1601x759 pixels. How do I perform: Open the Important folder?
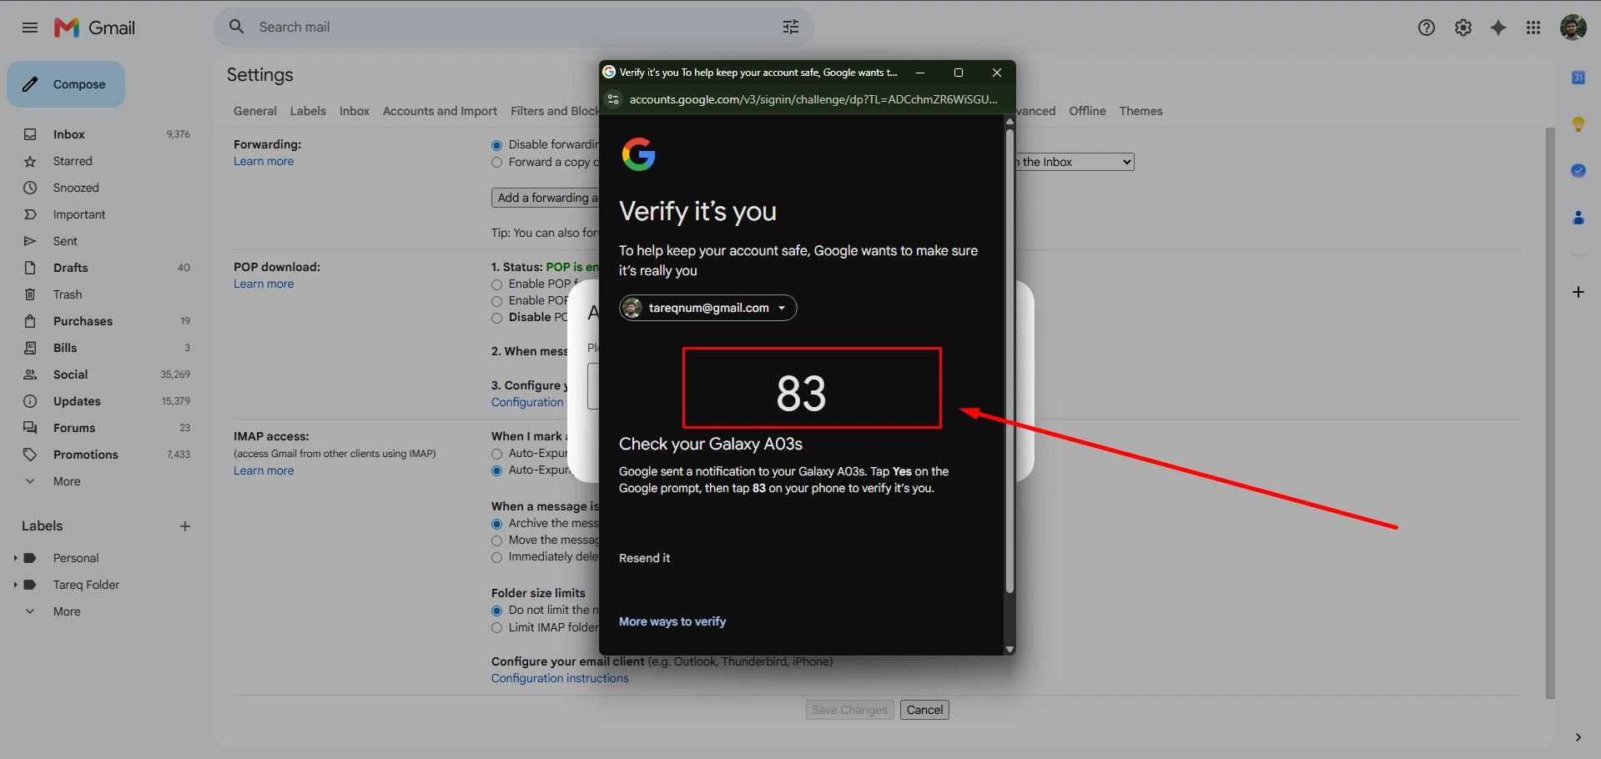point(107,214)
